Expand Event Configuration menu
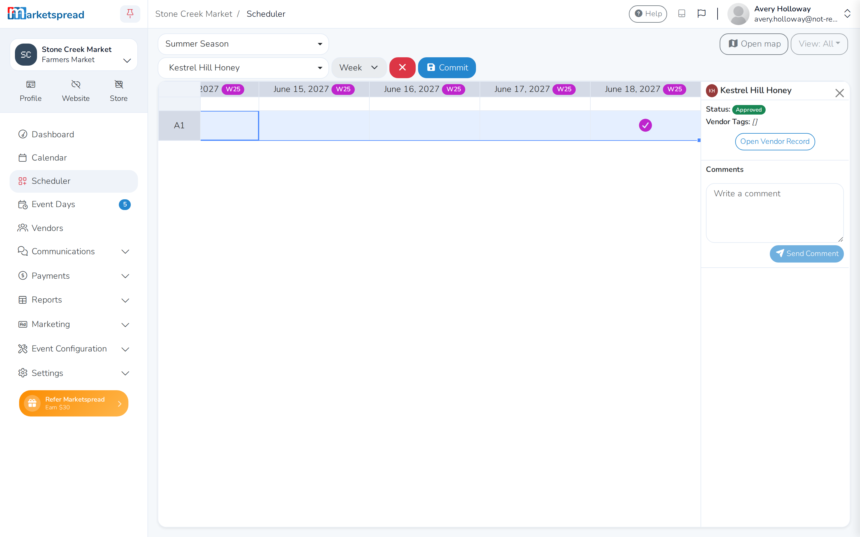 click(x=73, y=349)
